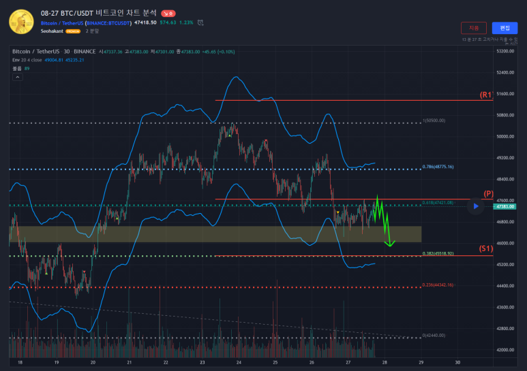527x371 pixels.
Task: Click the 0.618(47421.08) Fibonacci level label
Action: (437, 203)
